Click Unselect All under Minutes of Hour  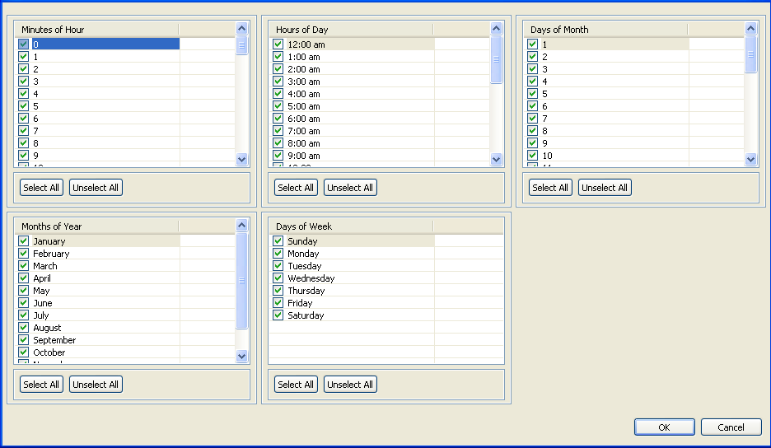[96, 188]
